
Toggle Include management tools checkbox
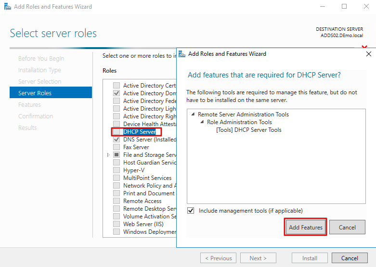click(191, 211)
